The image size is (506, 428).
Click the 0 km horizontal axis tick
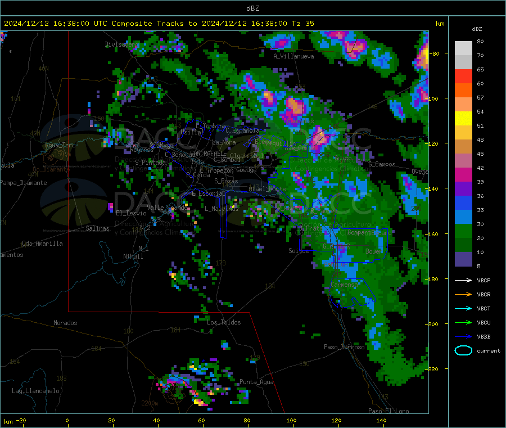(x=67, y=420)
